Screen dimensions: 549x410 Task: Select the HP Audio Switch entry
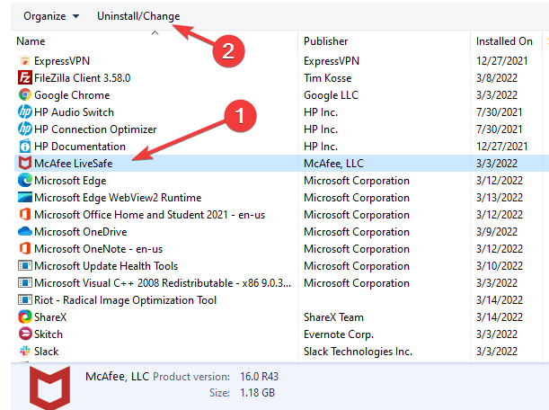(74, 112)
